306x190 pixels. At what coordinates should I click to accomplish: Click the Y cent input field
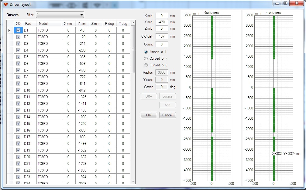pyautogui.click(x=162, y=80)
